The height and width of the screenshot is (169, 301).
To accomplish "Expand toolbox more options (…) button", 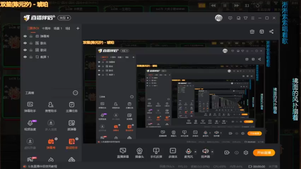I will click(x=76, y=93).
